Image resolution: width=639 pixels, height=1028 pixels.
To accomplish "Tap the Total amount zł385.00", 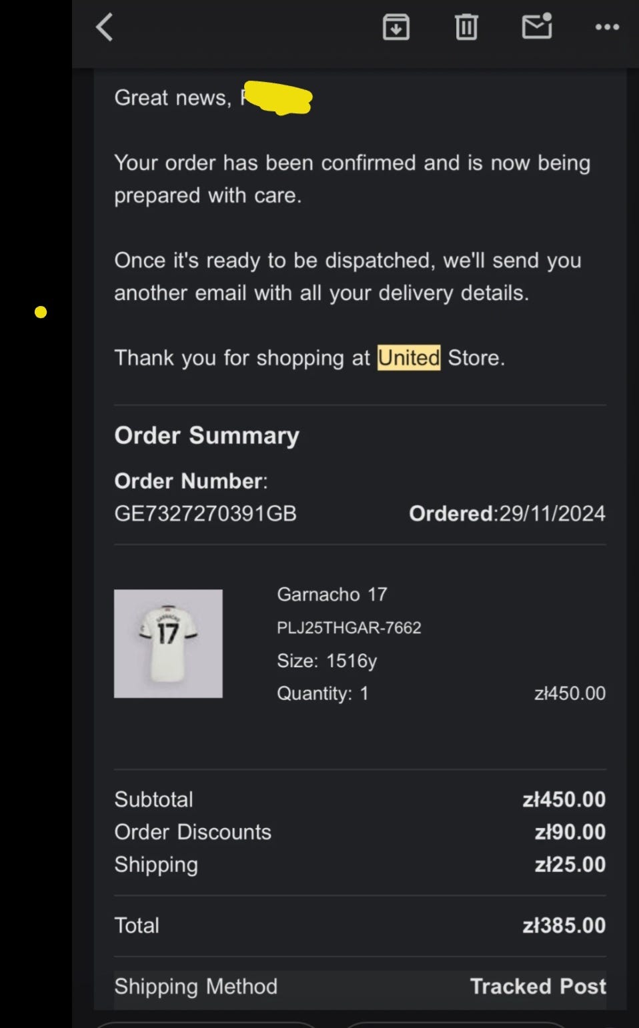I will coord(564,925).
